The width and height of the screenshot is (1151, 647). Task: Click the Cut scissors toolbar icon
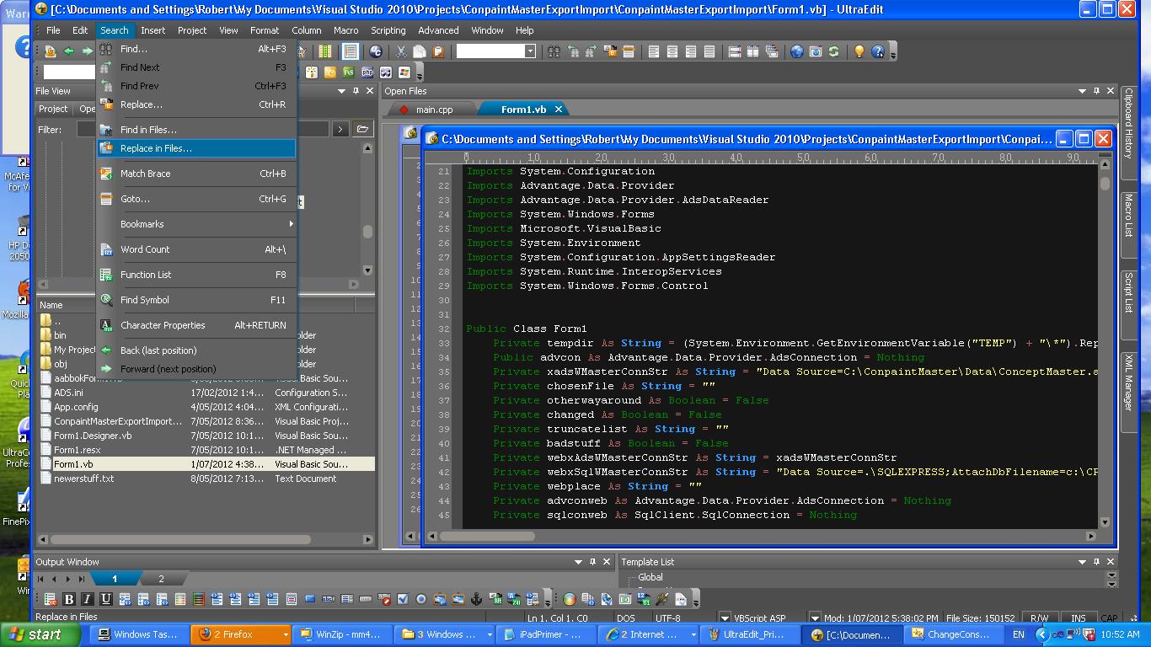(x=401, y=51)
